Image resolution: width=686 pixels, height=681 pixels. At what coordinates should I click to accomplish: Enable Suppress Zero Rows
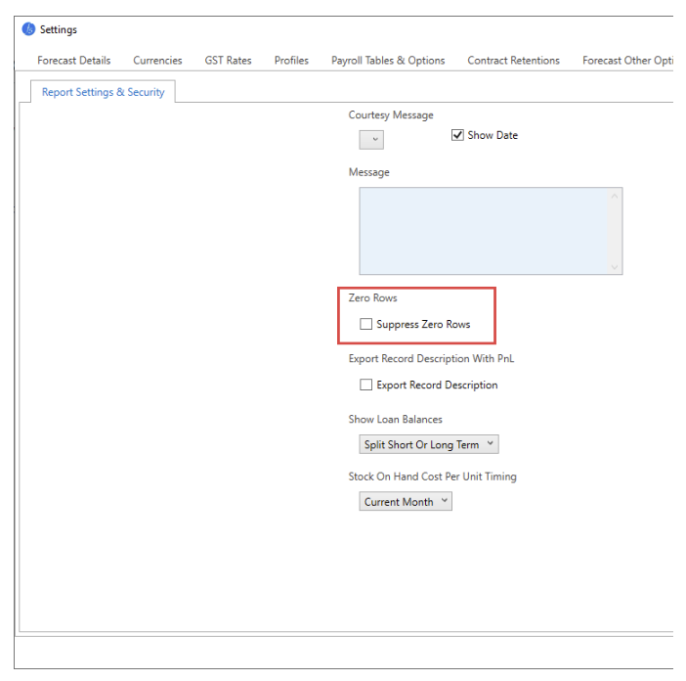coord(366,325)
